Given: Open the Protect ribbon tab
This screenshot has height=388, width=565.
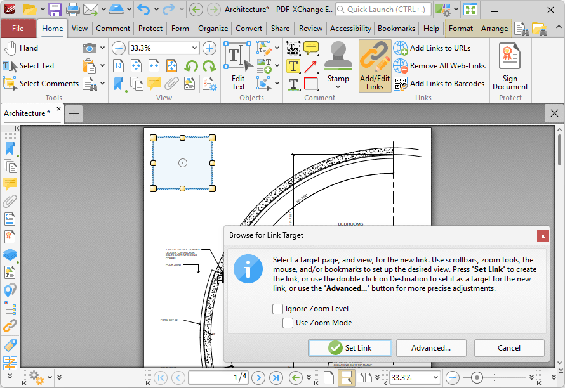Looking at the screenshot, I should [x=150, y=29].
